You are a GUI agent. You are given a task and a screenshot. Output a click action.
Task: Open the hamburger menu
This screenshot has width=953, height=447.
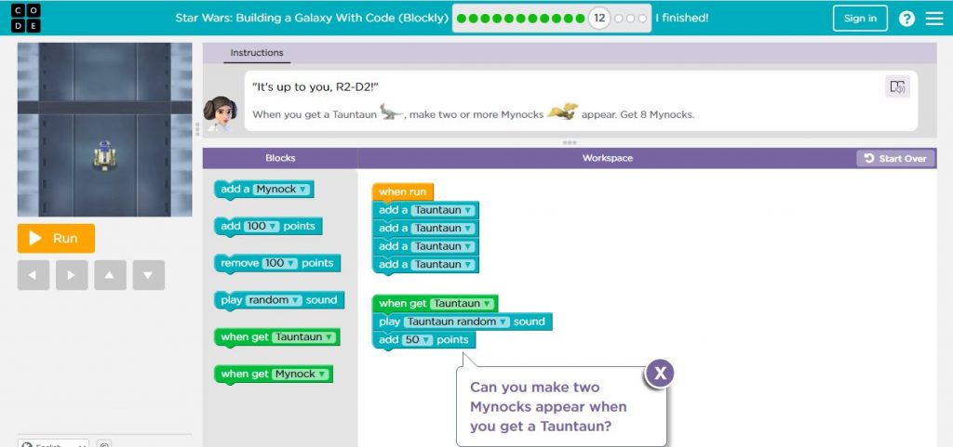(x=934, y=19)
